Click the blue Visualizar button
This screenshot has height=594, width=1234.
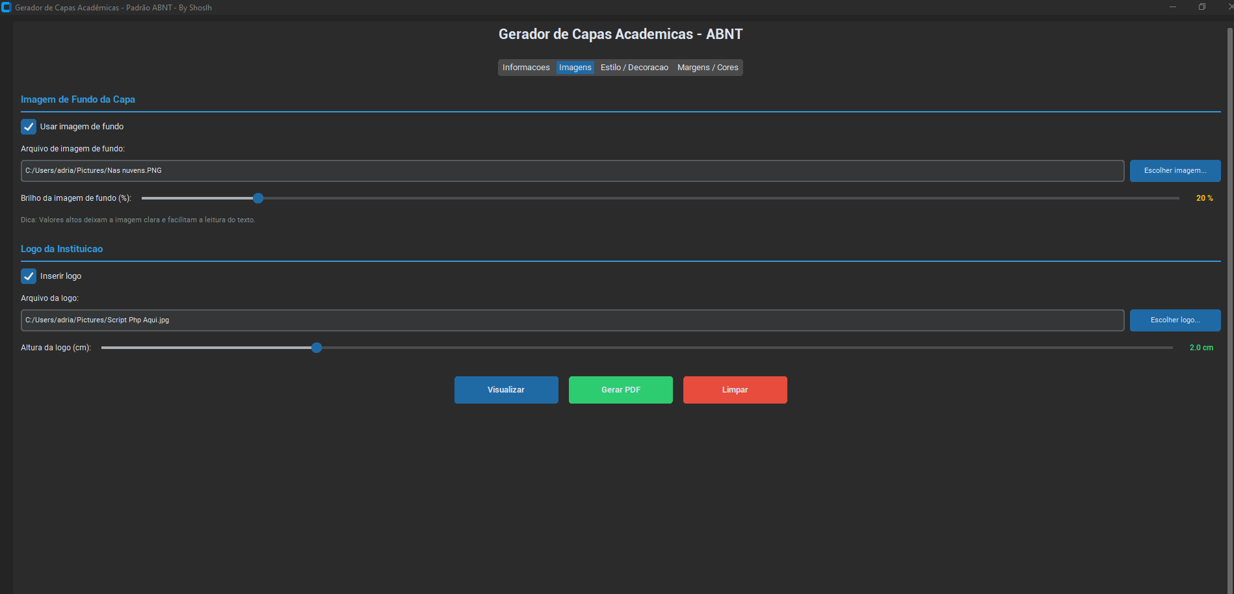click(506, 390)
